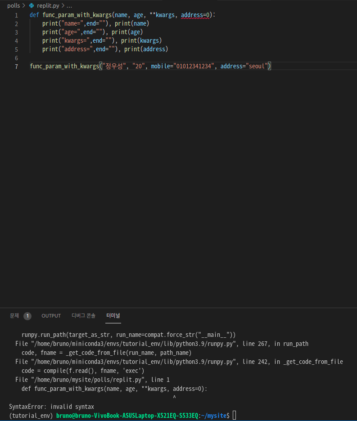
Task: Click func_param_with_kwargs call on line 7
Action: pos(64,66)
